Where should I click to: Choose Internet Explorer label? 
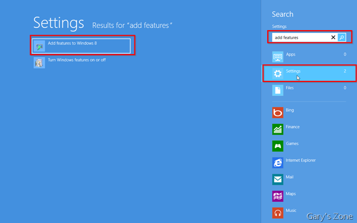pyautogui.click(x=301, y=161)
